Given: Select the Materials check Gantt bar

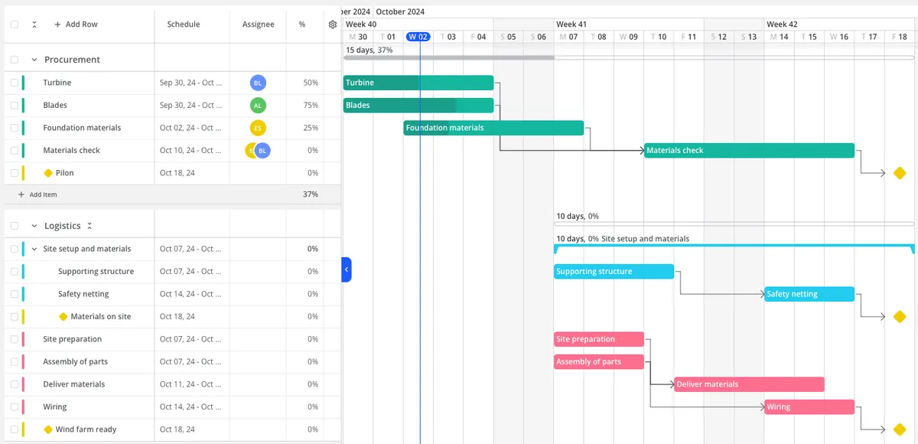Looking at the screenshot, I should pos(749,151).
